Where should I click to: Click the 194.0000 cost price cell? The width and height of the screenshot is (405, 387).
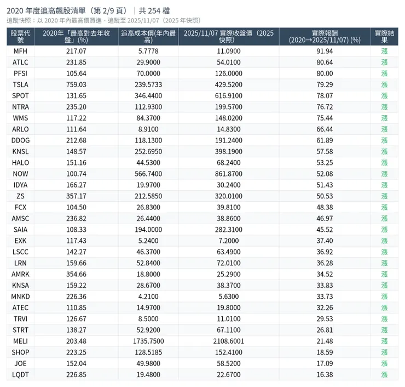(x=148, y=230)
